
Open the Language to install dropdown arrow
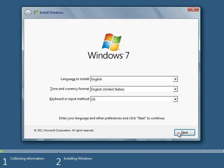tap(175, 79)
